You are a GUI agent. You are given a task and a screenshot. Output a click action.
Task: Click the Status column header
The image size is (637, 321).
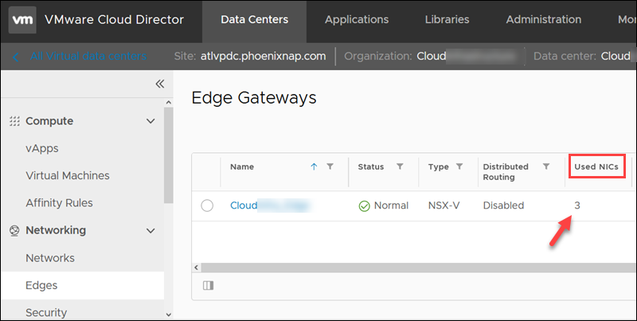coord(370,166)
